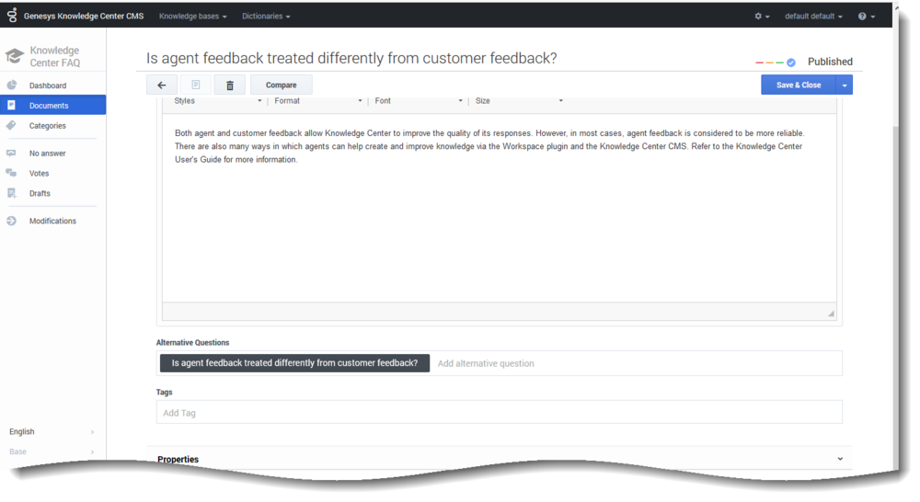Grab the editor resize handle corner

(x=831, y=314)
